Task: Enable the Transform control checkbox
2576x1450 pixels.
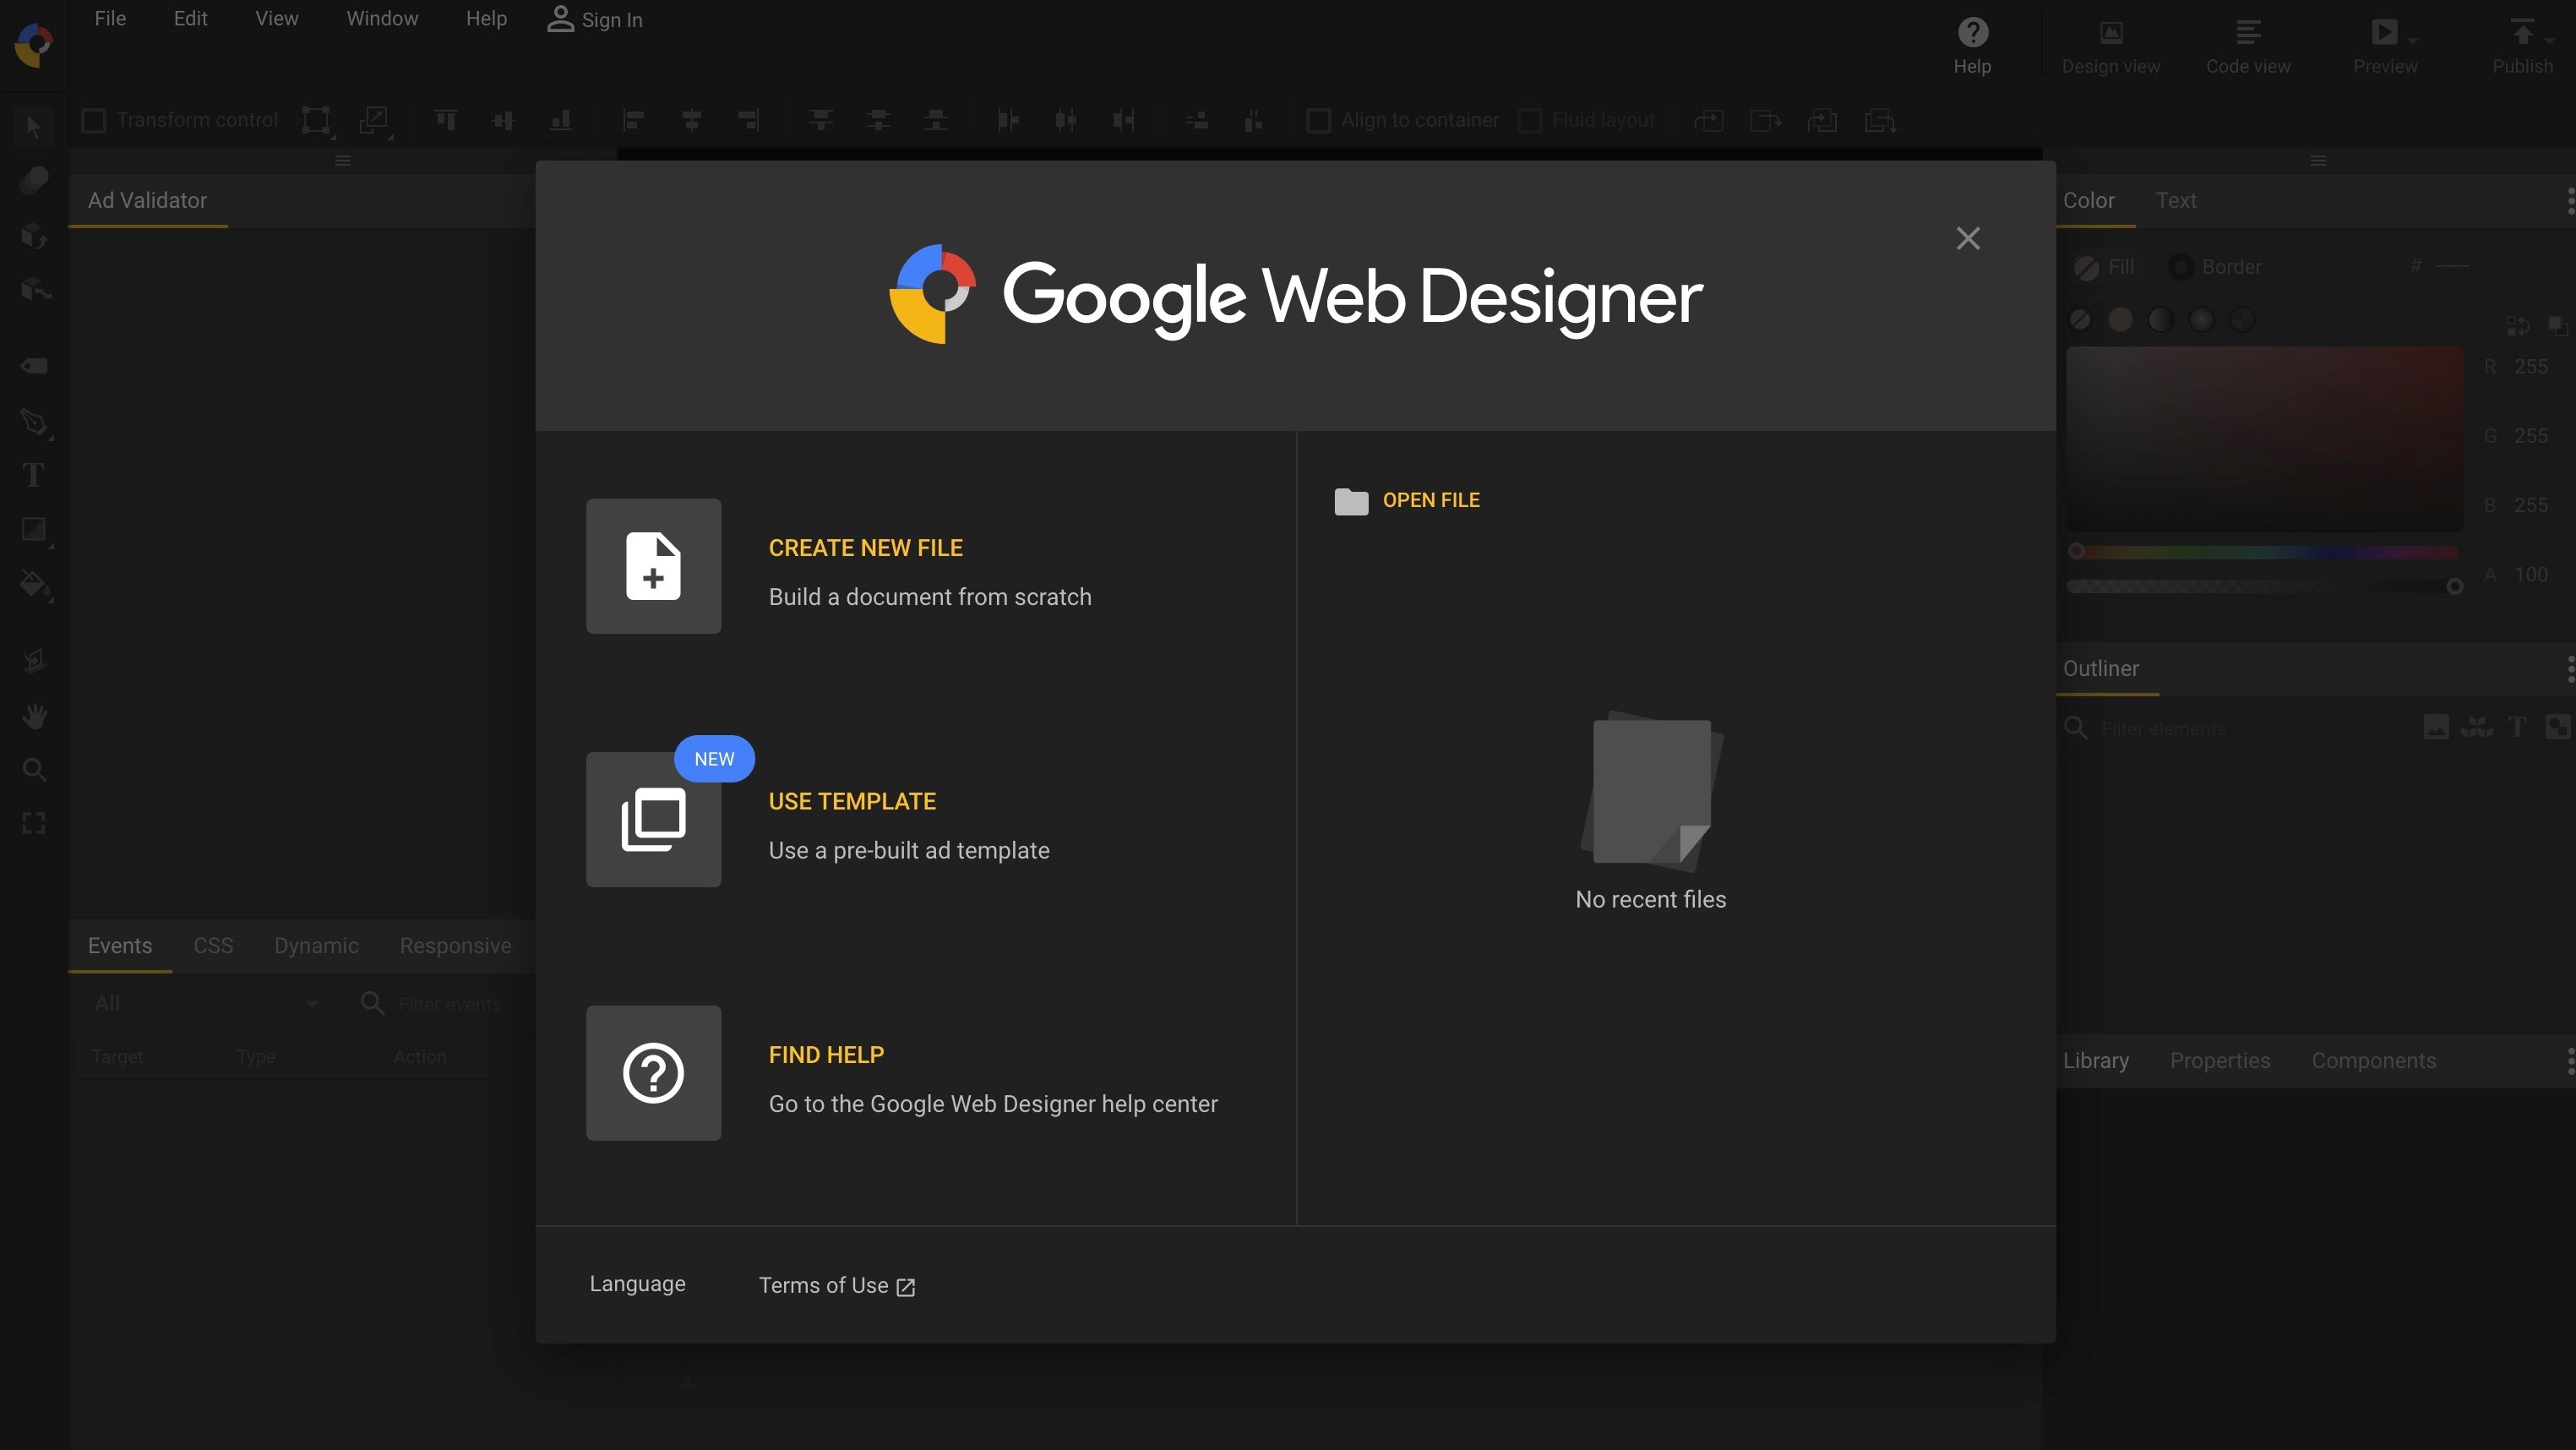Action: 93,120
